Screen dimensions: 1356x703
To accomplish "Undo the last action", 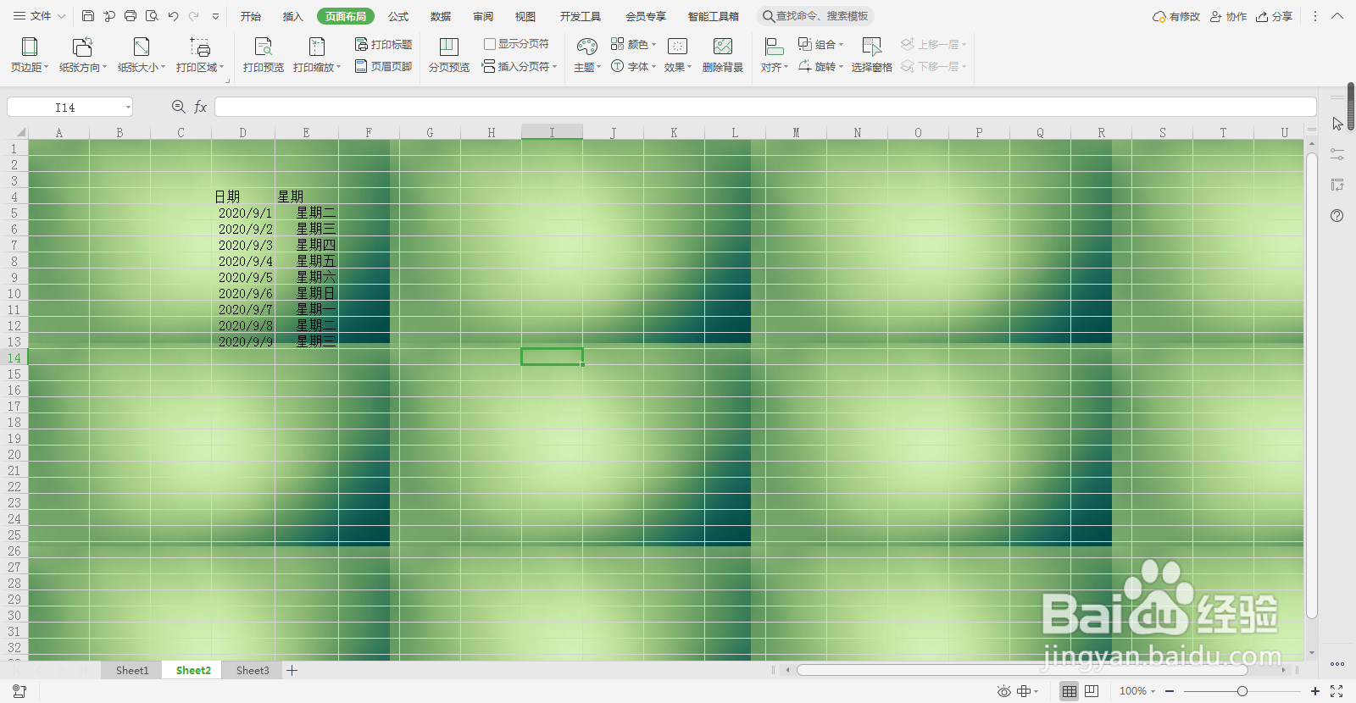I will [173, 16].
